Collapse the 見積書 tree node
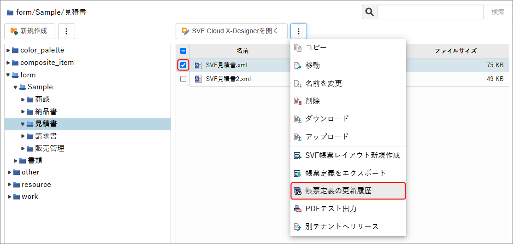This screenshot has height=244, width=513. pos(23,124)
